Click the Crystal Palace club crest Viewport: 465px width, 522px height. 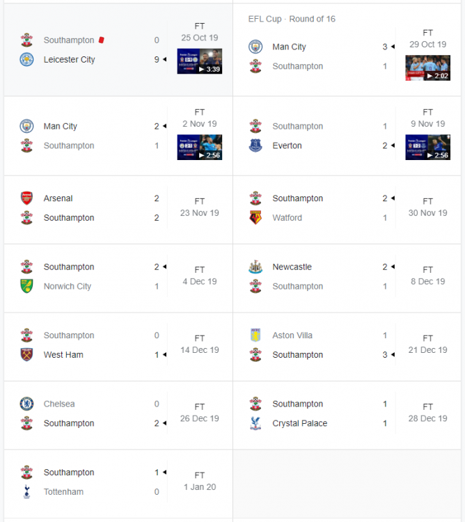(x=255, y=423)
